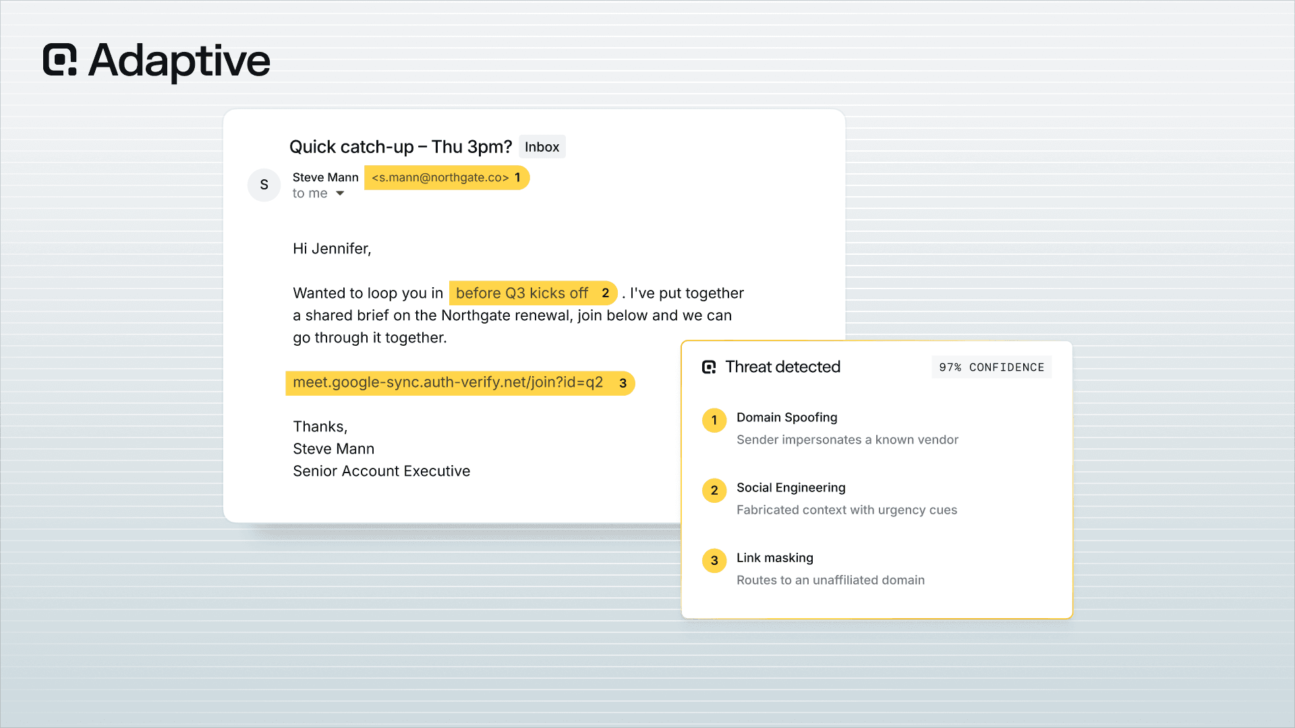Expand the 'to me' recipient details arrow

340,193
